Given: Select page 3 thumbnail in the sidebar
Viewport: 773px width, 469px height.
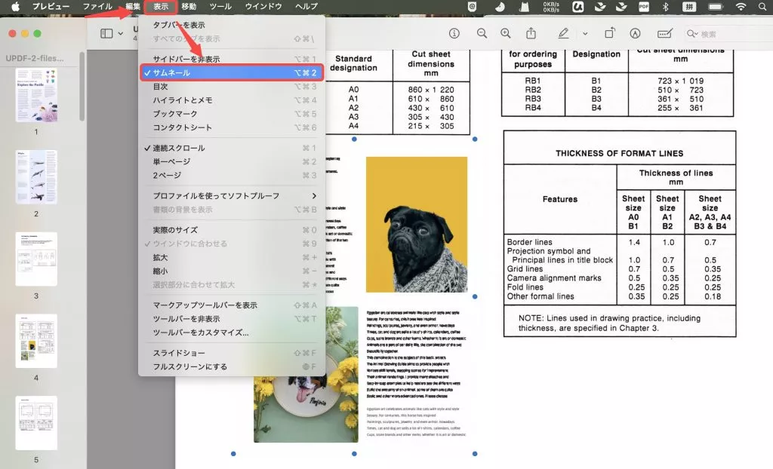Looking at the screenshot, I should pyautogui.click(x=36, y=259).
